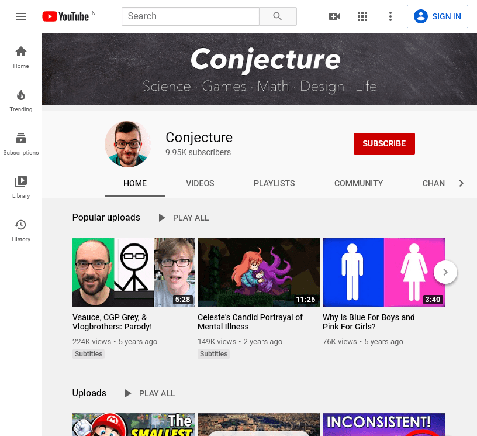Open Celeste mental illness video thumbnail
The image size is (477, 436).
point(259,272)
